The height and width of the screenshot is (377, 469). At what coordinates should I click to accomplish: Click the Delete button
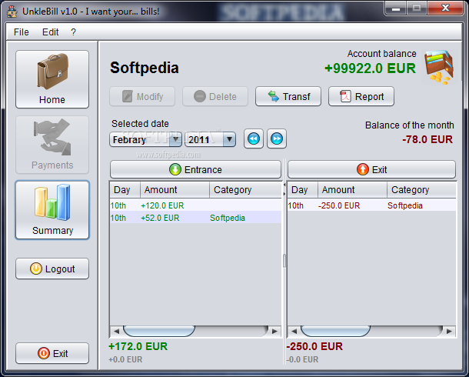pos(215,97)
